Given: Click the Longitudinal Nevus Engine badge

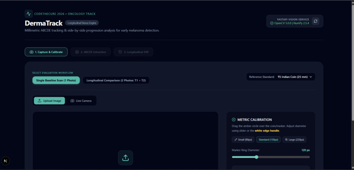Looking at the screenshot, I should 82,23.
